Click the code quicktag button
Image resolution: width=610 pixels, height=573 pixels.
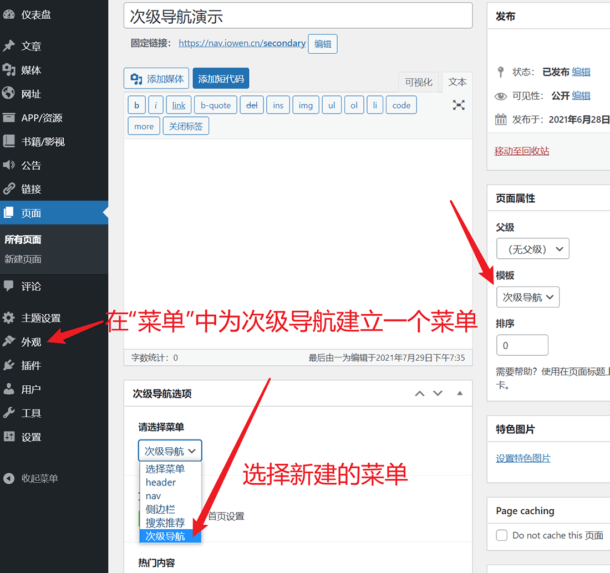(401, 105)
